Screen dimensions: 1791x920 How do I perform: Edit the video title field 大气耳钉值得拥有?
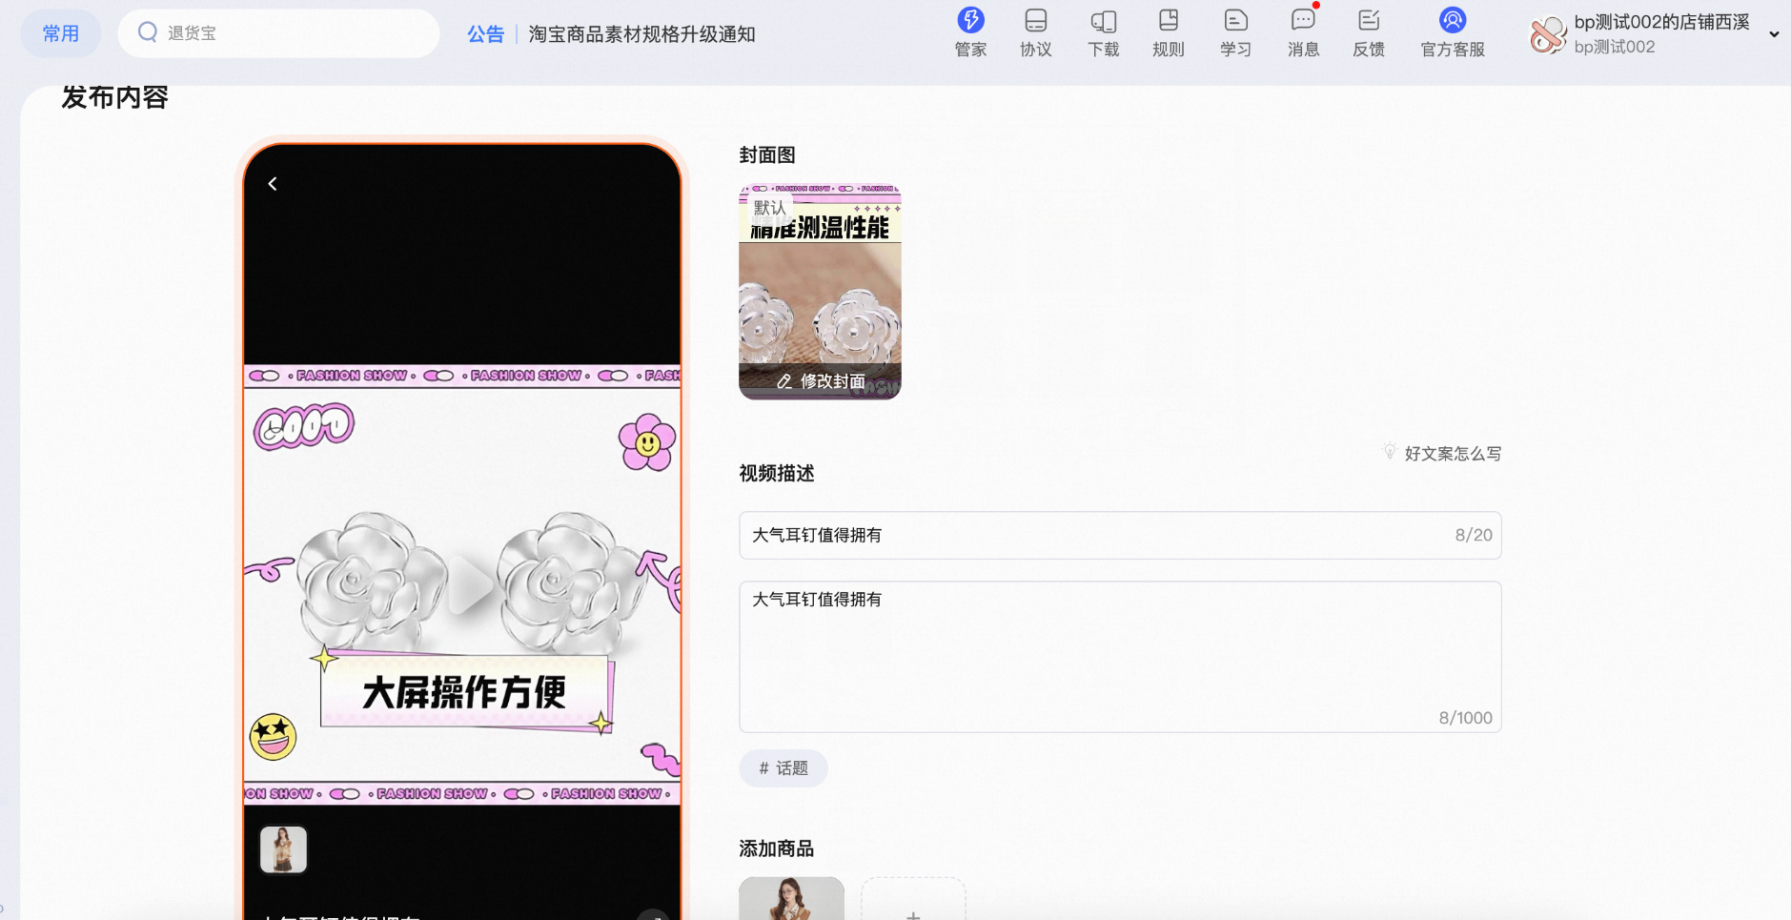tap(1120, 535)
